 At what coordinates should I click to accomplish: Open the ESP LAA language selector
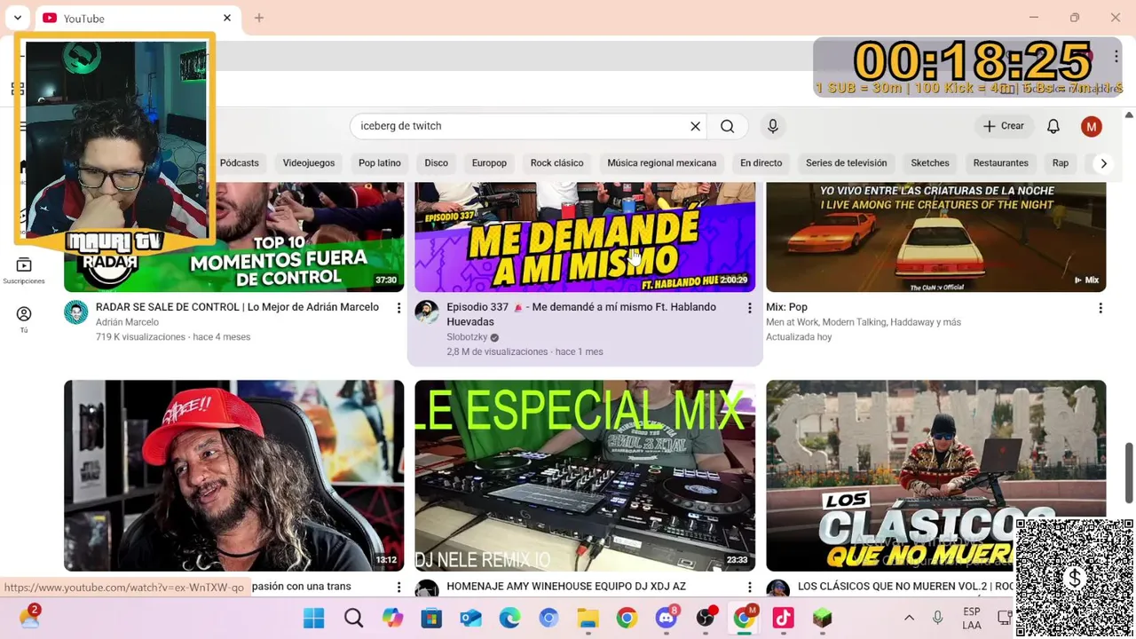972,619
